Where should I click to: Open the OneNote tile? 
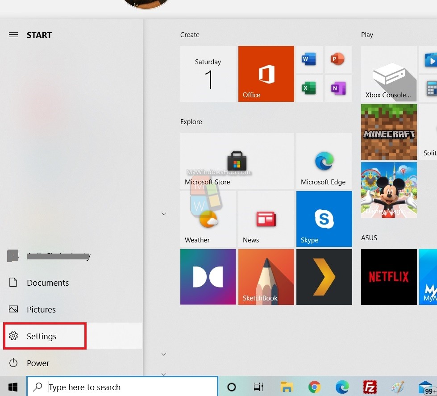[339, 88]
